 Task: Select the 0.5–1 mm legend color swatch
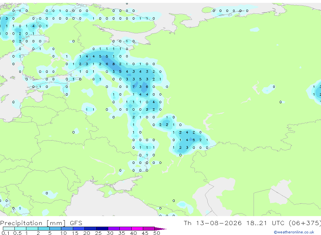[21, 229]
